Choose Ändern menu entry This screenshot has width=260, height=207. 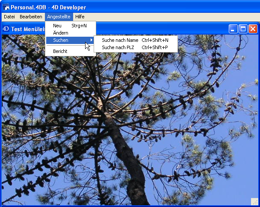tap(70, 33)
